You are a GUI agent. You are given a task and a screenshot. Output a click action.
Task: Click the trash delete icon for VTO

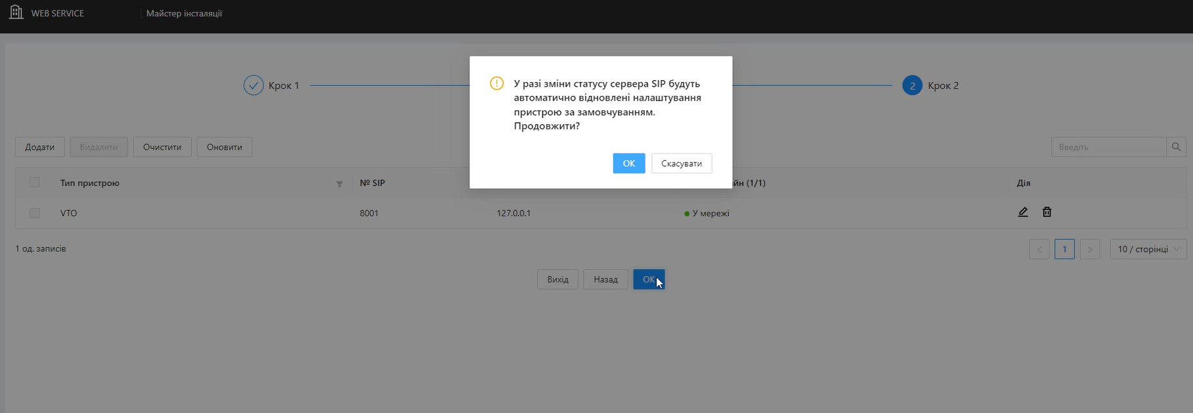pyautogui.click(x=1047, y=212)
